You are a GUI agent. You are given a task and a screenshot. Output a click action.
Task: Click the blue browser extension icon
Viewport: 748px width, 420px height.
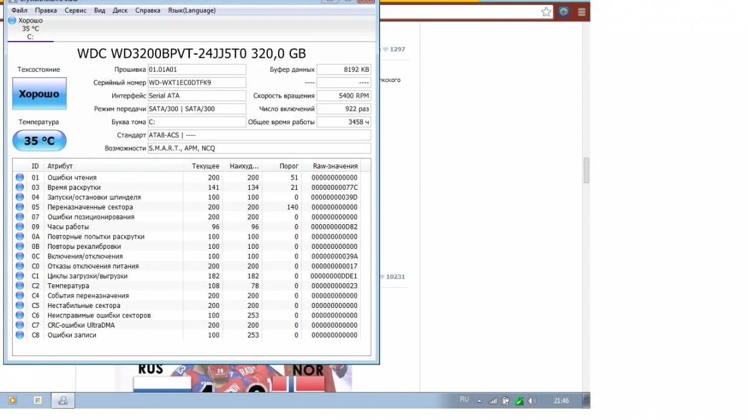coord(564,11)
